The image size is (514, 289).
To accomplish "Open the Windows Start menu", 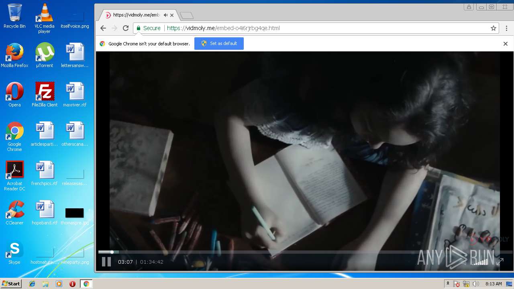I will pos(11,284).
